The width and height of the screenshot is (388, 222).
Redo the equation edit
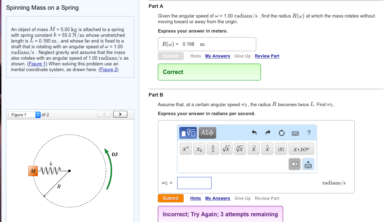(268, 133)
